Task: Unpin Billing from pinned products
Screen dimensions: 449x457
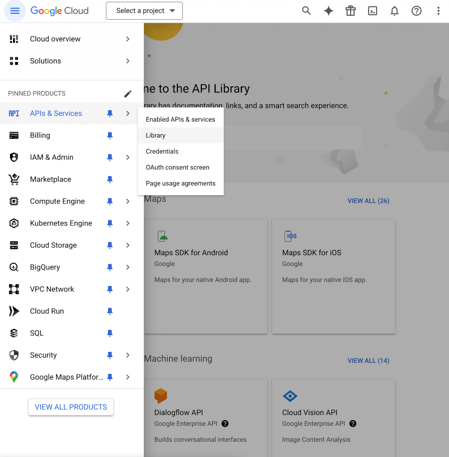Action: (x=110, y=135)
